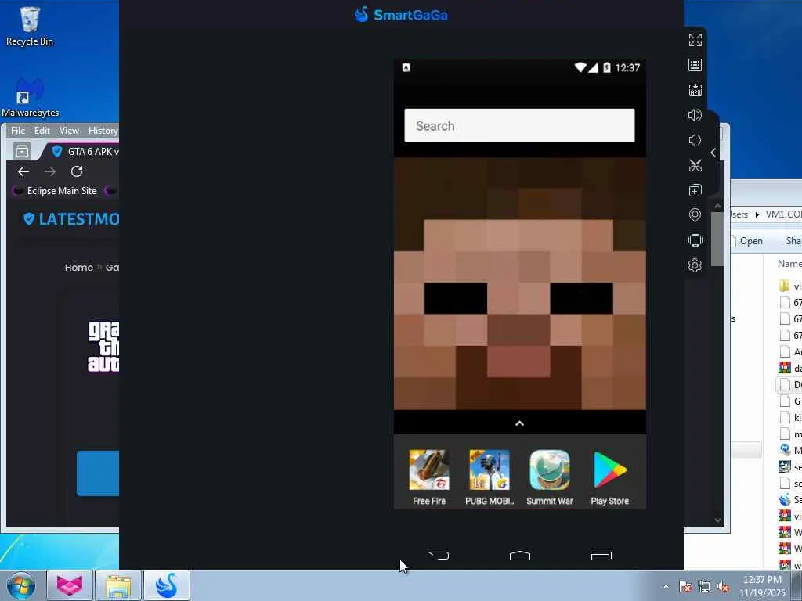The width and height of the screenshot is (802, 601).
Task: Open the location pin tool
Action: [x=695, y=215]
